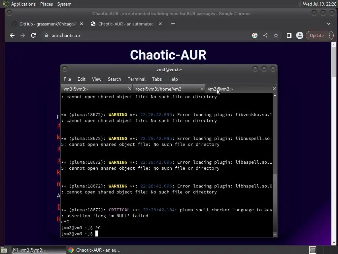
Task: Open Chrome side panel icon
Action: point(289,35)
